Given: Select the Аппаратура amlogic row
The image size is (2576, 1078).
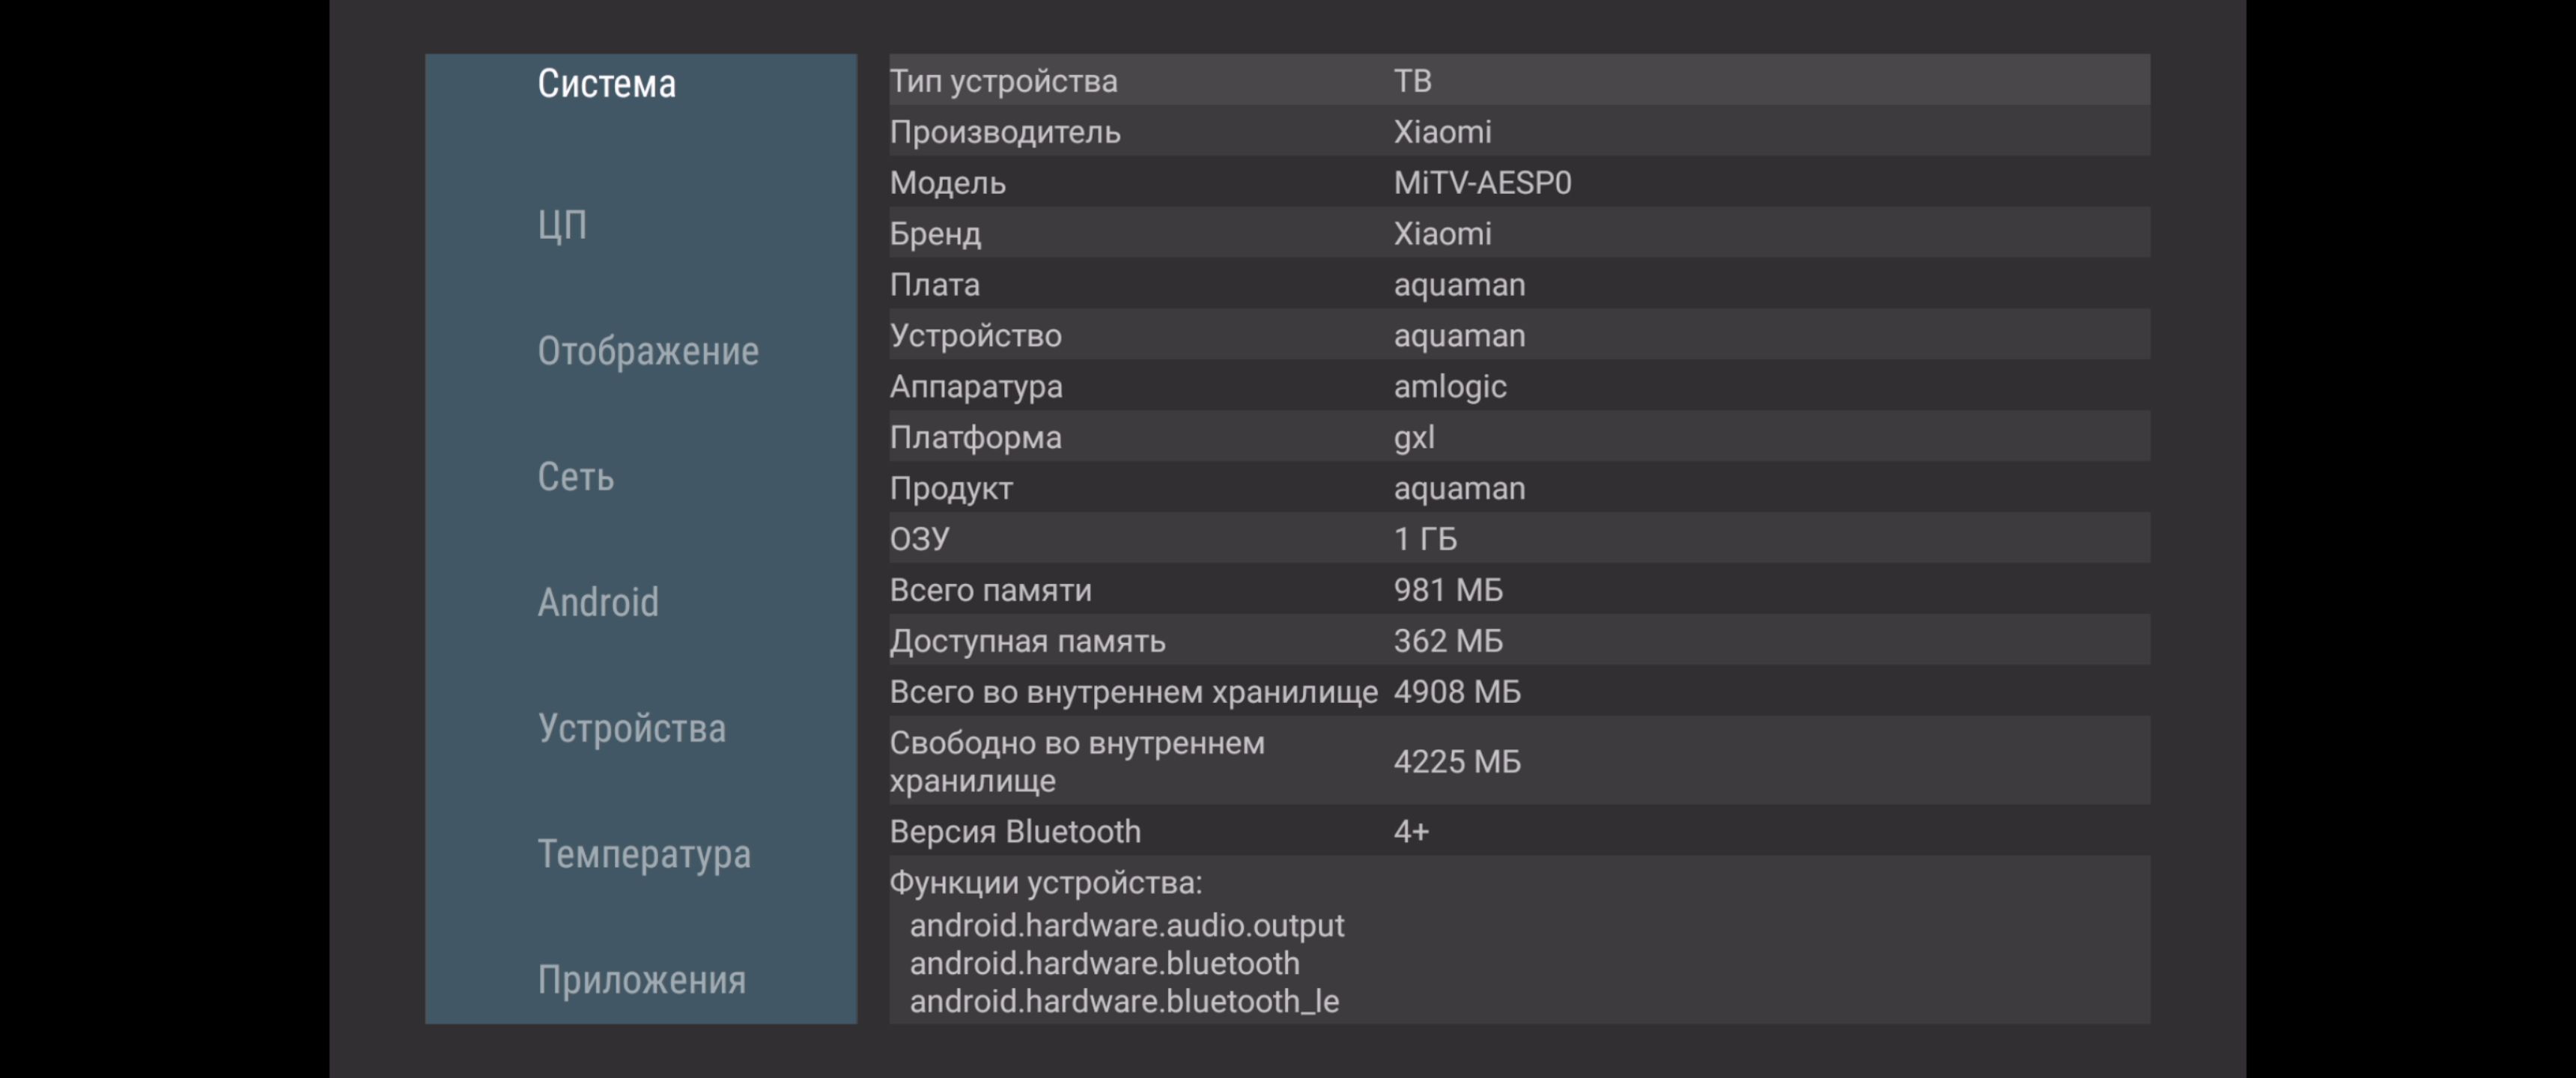Looking at the screenshot, I should 1518,387.
